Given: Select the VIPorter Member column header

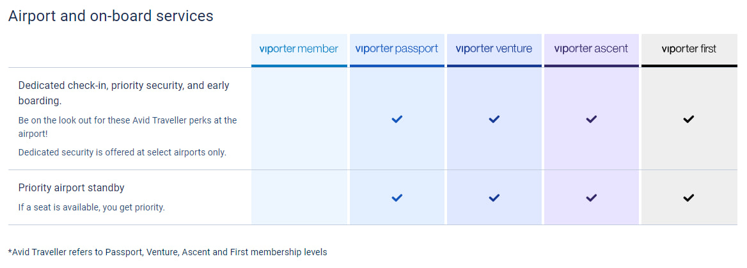Looking at the screenshot, I should click(x=299, y=49).
